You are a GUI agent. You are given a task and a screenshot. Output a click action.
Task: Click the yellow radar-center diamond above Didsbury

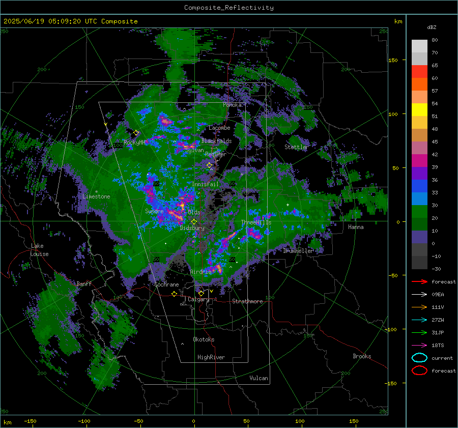(194, 222)
